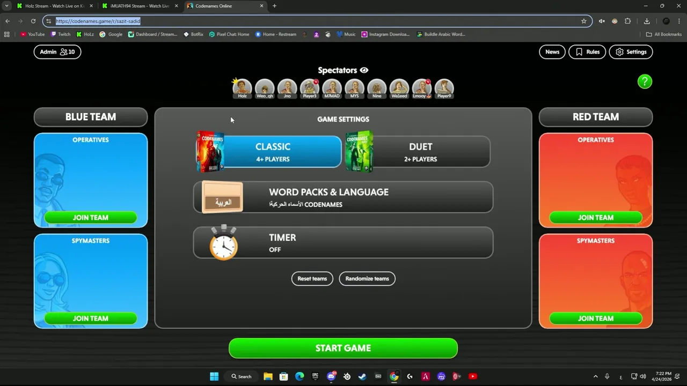
Task: Click the Nine spectator avatar
Action: pos(377,88)
